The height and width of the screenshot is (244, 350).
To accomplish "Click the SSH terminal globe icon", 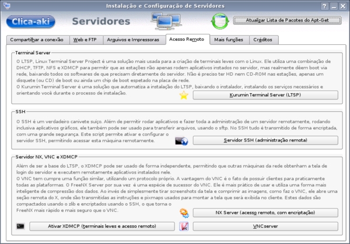I will click(181, 141).
